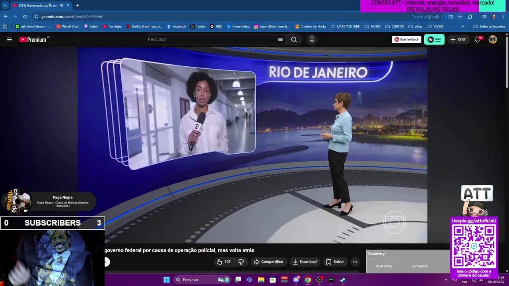Click the Compartilhar share button
Screen dimensions: 509x286
[268, 262]
